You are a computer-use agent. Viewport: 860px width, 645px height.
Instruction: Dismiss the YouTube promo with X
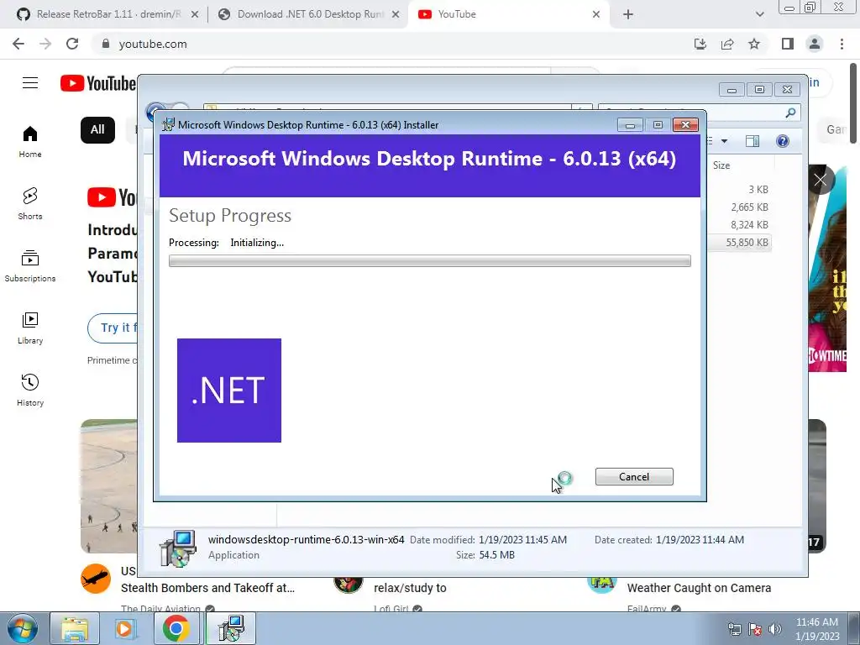coord(821,180)
